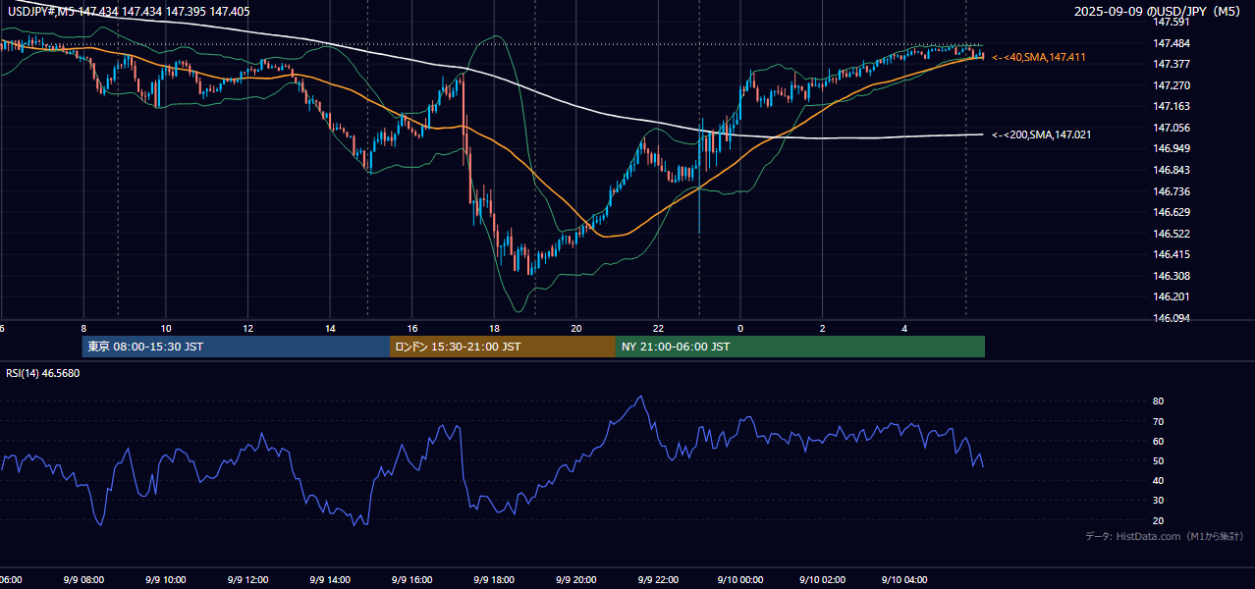Click price axis value 147.163

pyautogui.click(x=1172, y=106)
